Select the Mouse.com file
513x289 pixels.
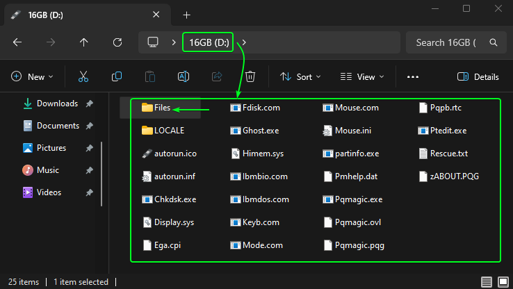(350, 108)
